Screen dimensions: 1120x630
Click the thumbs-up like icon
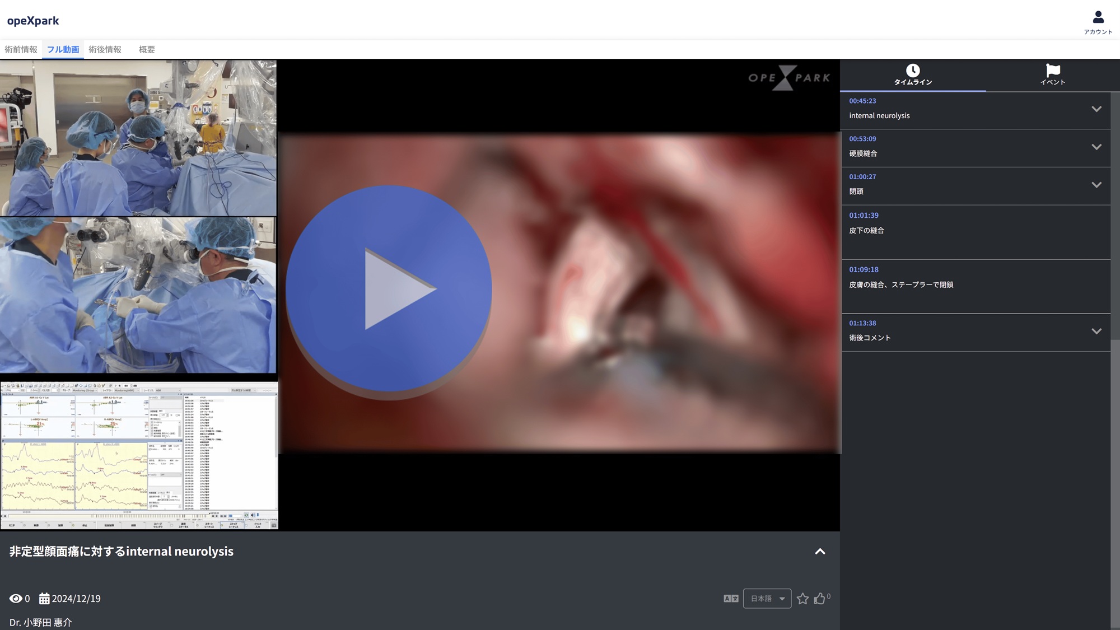(x=820, y=599)
